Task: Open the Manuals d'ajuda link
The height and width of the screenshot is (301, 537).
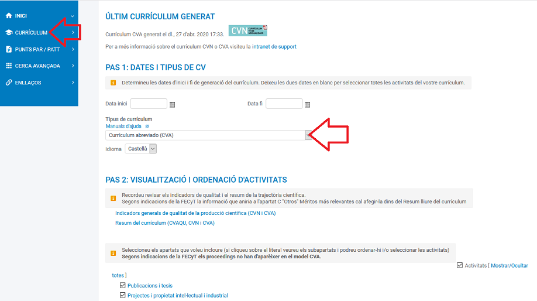Action: 123,126
